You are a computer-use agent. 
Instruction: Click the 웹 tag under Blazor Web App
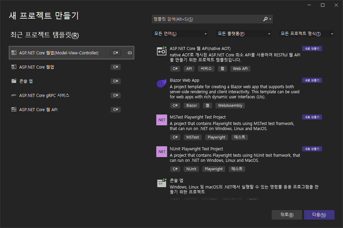click(x=207, y=105)
